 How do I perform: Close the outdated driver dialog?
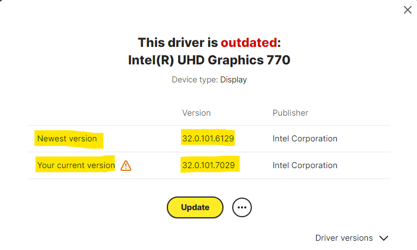407,10
